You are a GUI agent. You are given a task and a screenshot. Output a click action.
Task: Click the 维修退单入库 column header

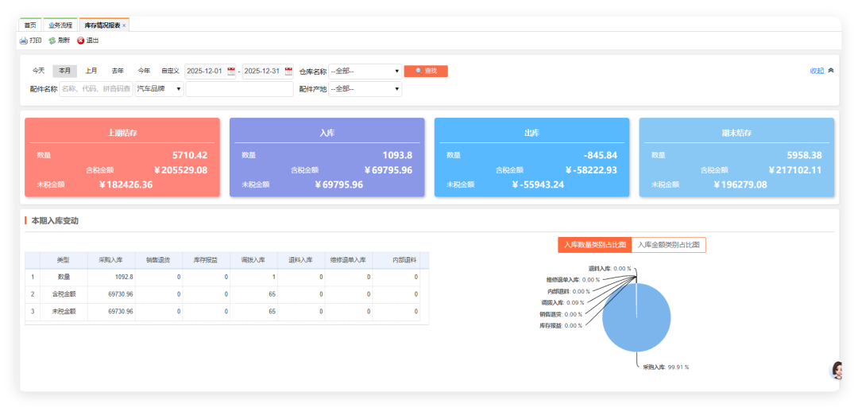click(x=349, y=260)
